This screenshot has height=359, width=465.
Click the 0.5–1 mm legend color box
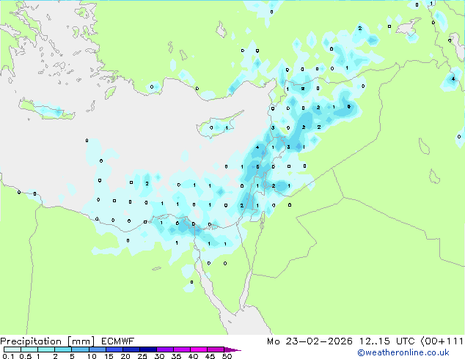click(x=29, y=349)
